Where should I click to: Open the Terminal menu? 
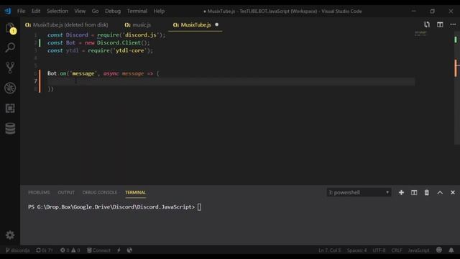[x=137, y=12]
